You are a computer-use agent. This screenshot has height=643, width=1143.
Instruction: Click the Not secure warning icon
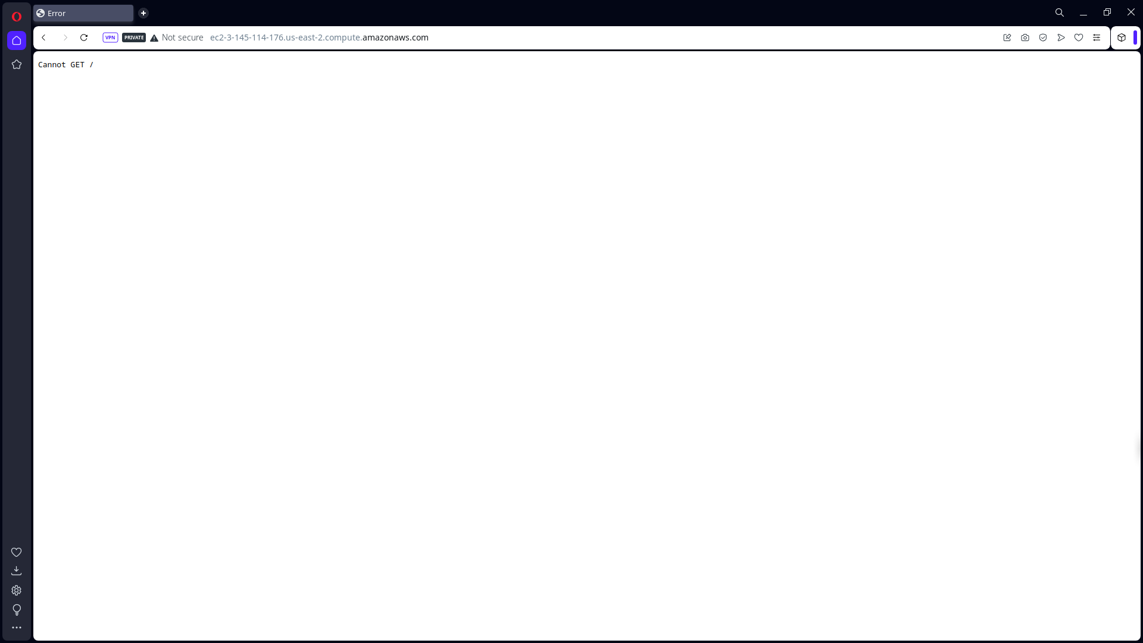[155, 38]
